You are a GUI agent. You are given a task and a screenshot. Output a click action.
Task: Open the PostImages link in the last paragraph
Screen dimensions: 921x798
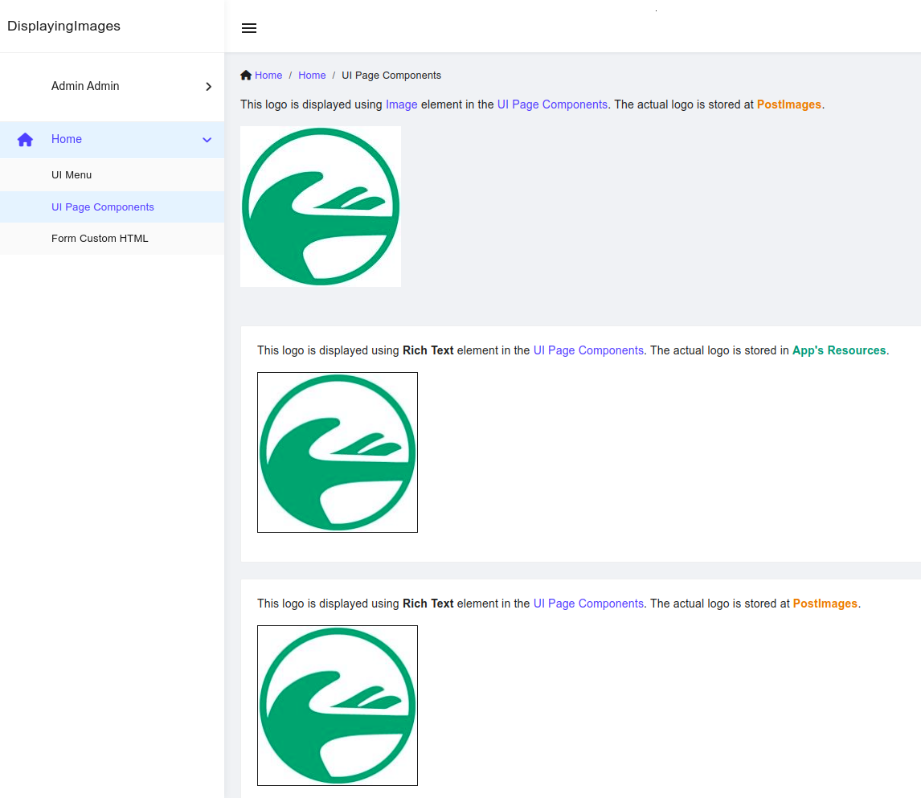pos(825,604)
